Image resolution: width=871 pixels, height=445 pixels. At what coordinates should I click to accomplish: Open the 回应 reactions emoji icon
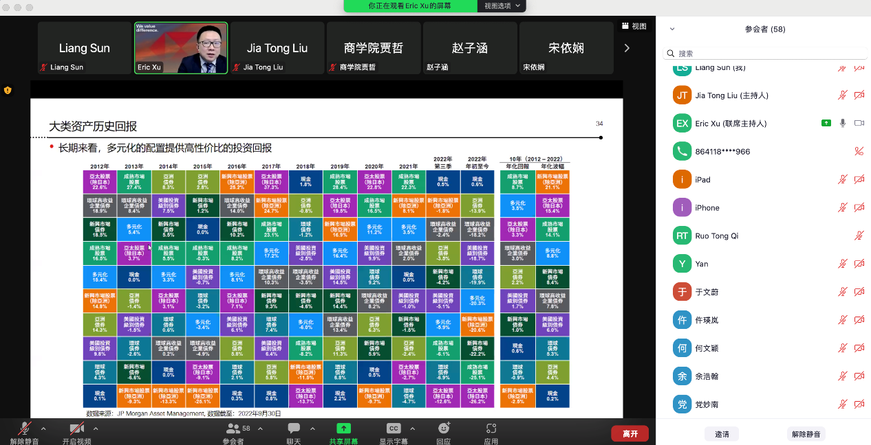(443, 429)
